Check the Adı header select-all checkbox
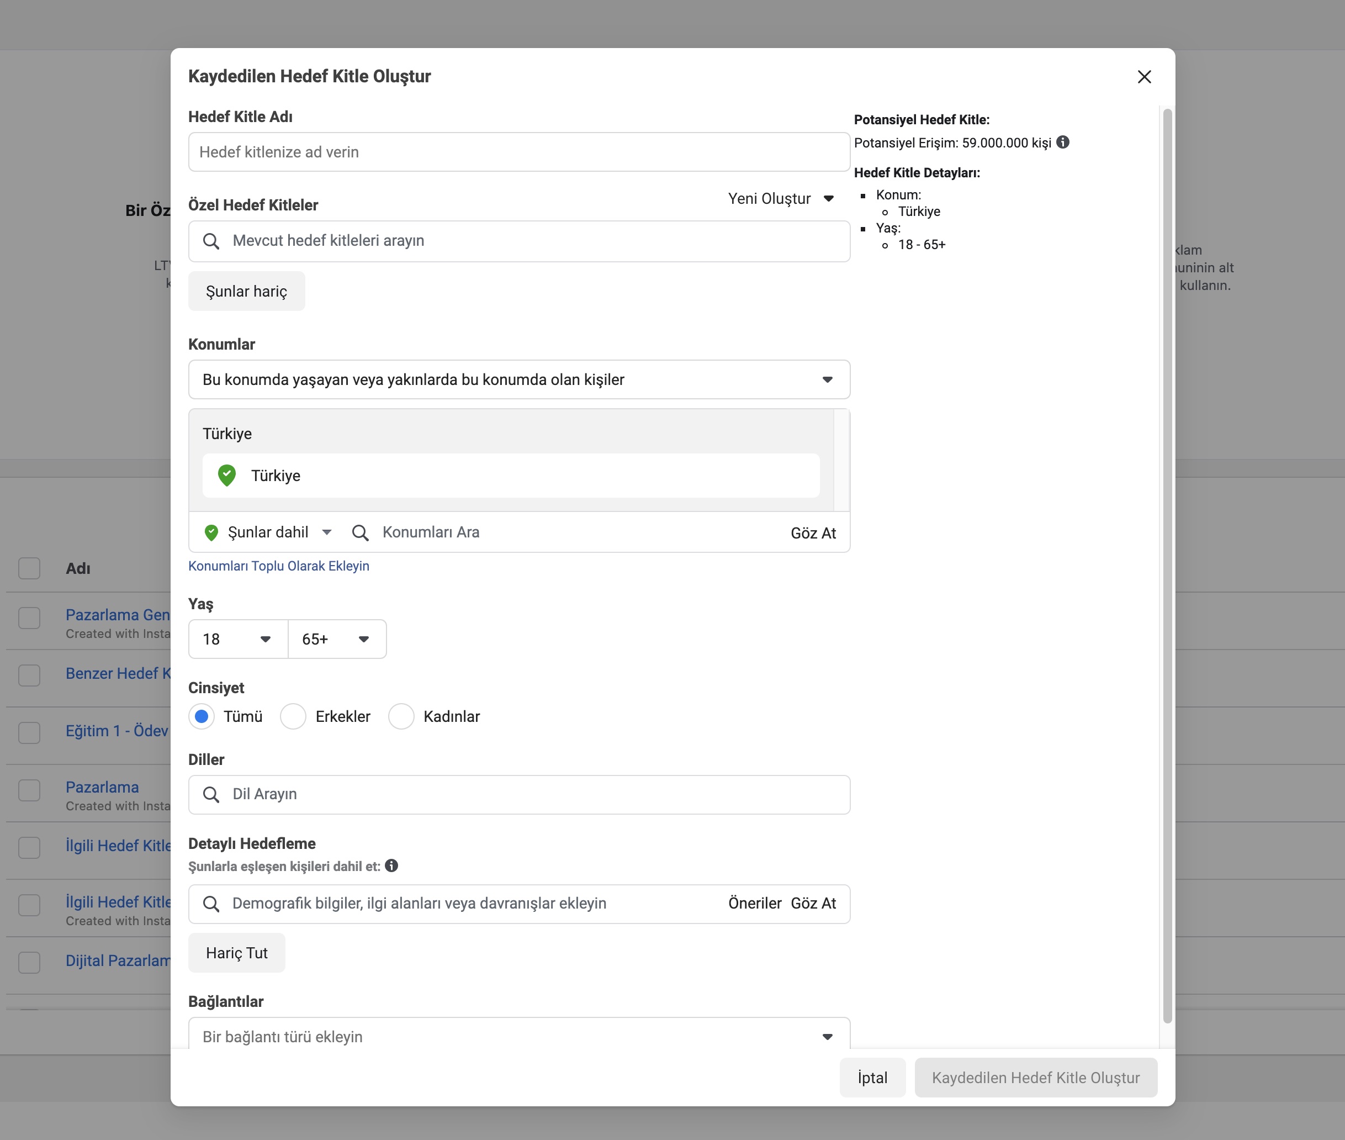This screenshot has width=1345, height=1140. [29, 568]
